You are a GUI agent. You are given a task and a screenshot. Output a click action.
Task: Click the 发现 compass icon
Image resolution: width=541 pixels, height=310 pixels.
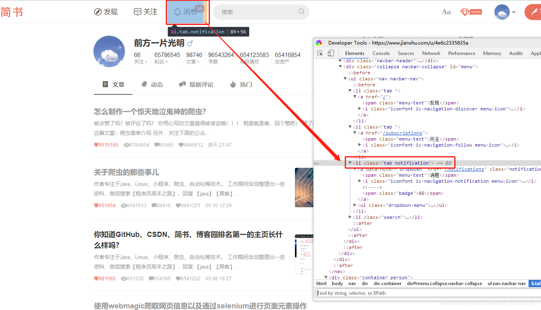click(x=97, y=11)
